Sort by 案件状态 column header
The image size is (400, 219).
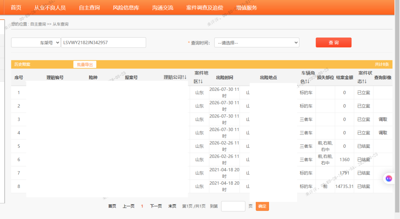click(364, 77)
